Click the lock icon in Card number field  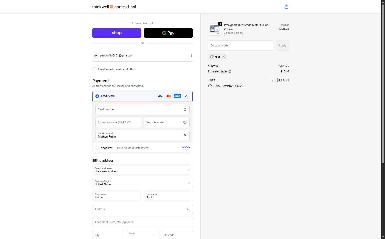point(185,109)
